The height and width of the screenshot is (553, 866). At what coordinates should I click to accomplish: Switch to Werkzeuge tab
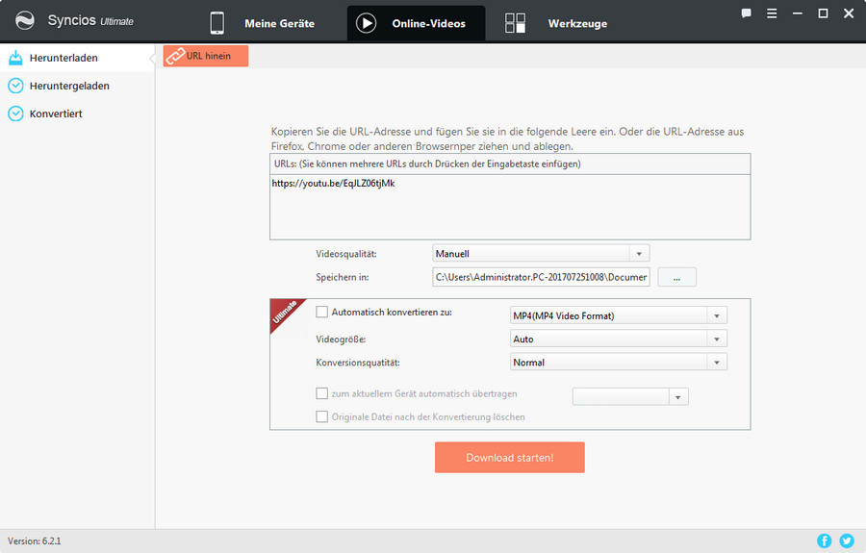[x=557, y=23]
